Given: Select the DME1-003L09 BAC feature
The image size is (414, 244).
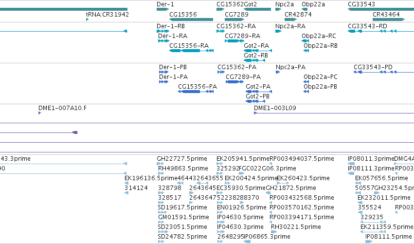Looking at the screenshot, I should [x=334, y=113].
